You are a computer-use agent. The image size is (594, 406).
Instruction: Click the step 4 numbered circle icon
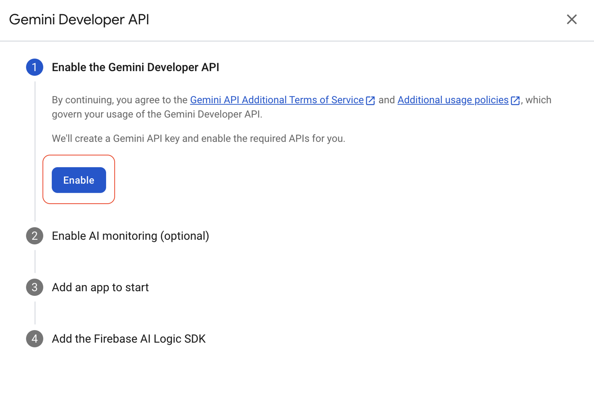[35, 339]
